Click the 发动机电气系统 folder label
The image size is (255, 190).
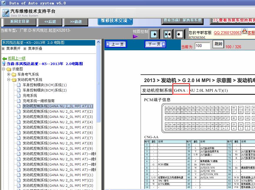pyautogui.click(x=30, y=80)
